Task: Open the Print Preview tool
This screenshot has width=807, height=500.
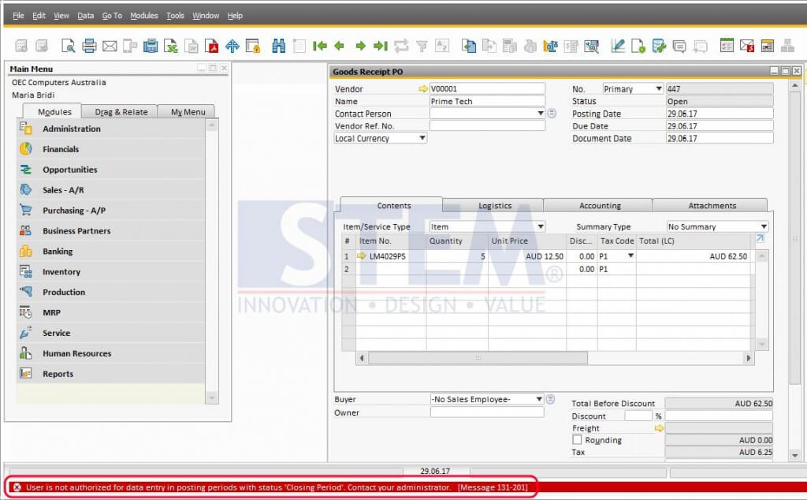Action: pos(67,46)
